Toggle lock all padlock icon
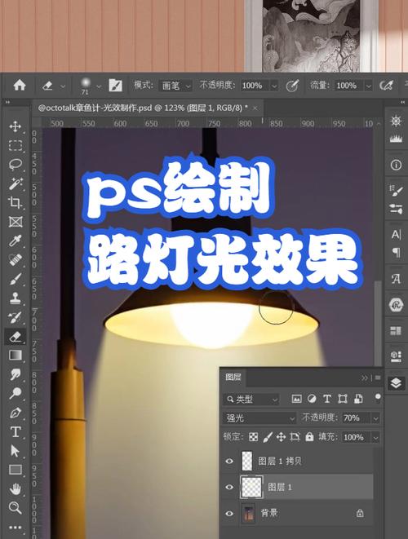This screenshot has width=408, height=539. pos(309,436)
